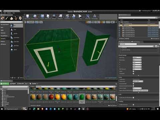Click the Build toolbar icon

point(74,17)
